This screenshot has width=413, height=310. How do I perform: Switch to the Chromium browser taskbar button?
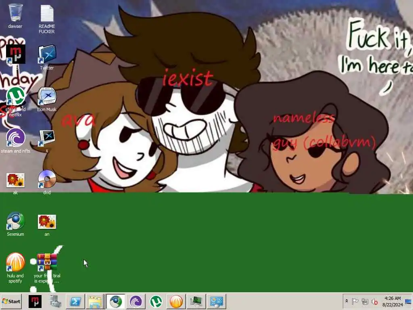coord(116,301)
